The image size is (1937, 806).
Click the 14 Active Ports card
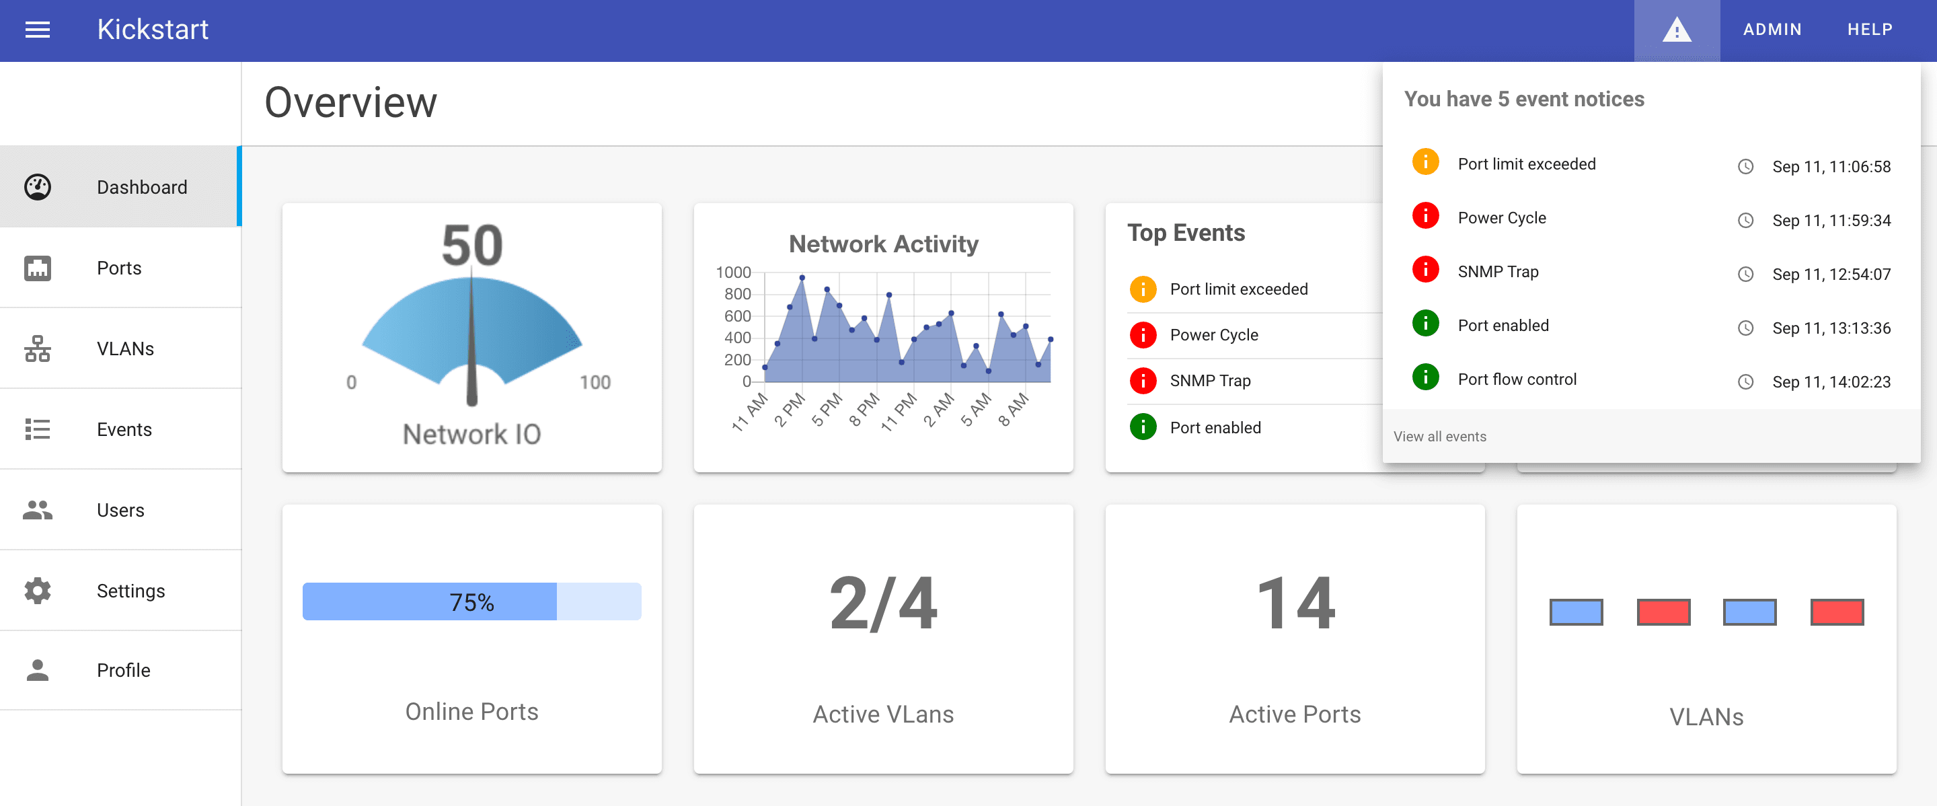tap(1295, 639)
